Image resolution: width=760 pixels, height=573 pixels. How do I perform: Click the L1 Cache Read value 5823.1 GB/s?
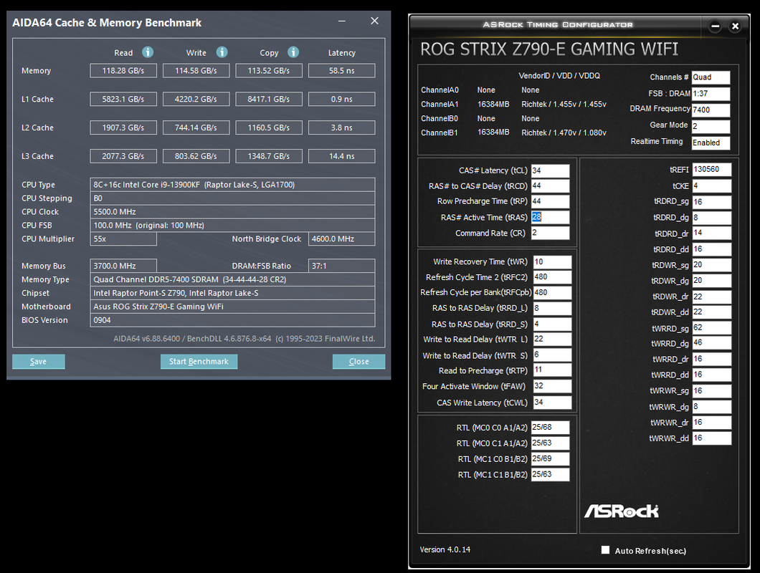(123, 100)
